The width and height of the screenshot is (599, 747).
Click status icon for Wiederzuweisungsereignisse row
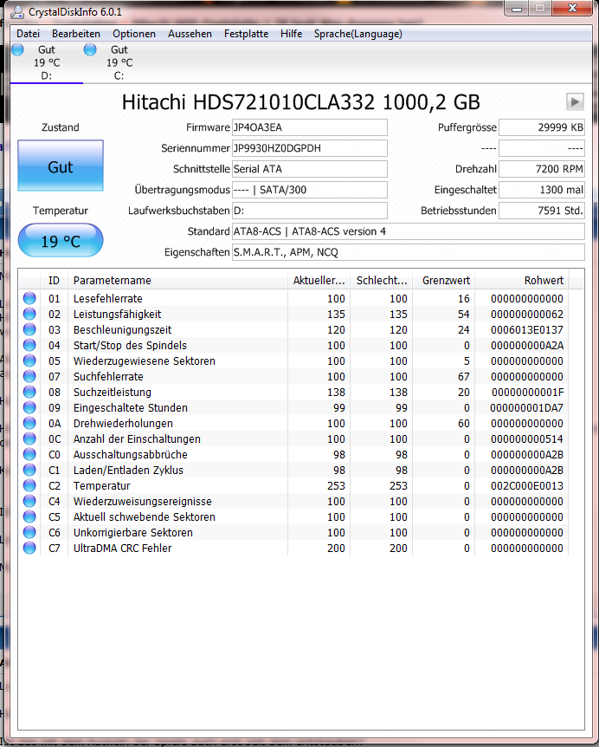29,501
